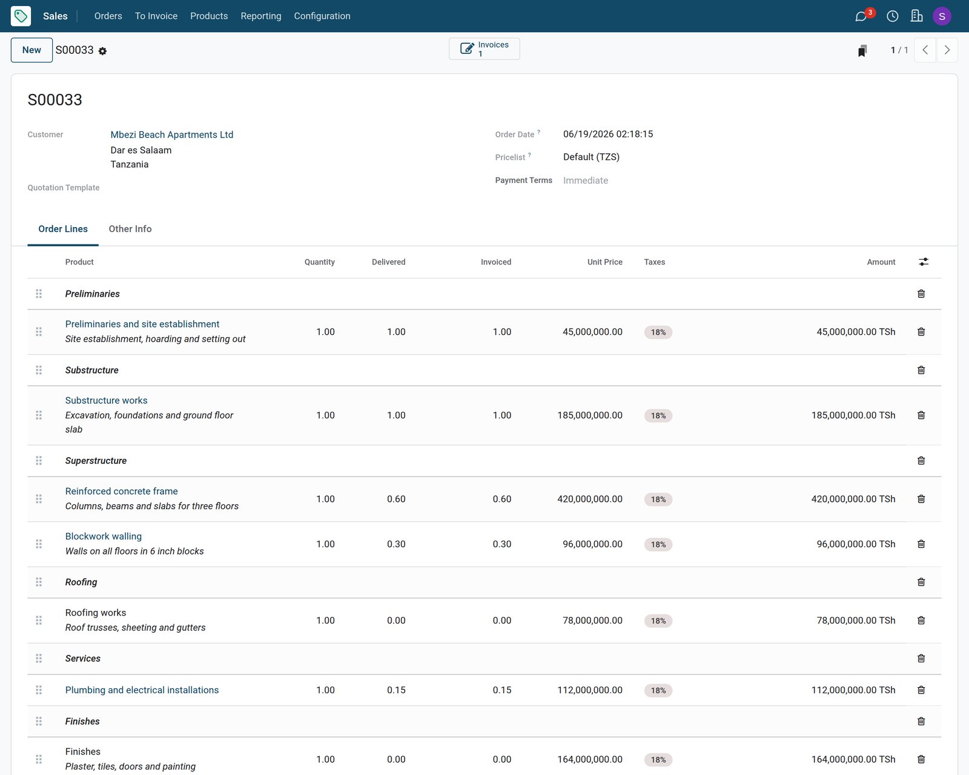Open the Blockwork walling product link
The width and height of the screenshot is (969, 775).
pos(104,536)
